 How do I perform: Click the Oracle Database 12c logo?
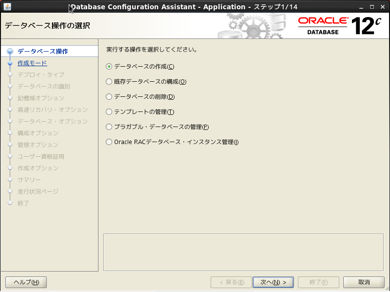click(340, 26)
